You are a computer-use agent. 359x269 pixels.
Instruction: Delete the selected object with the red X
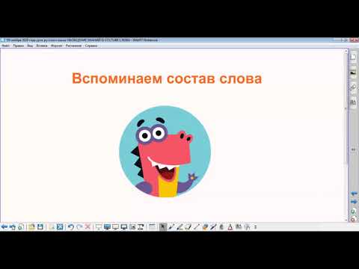[88, 227]
